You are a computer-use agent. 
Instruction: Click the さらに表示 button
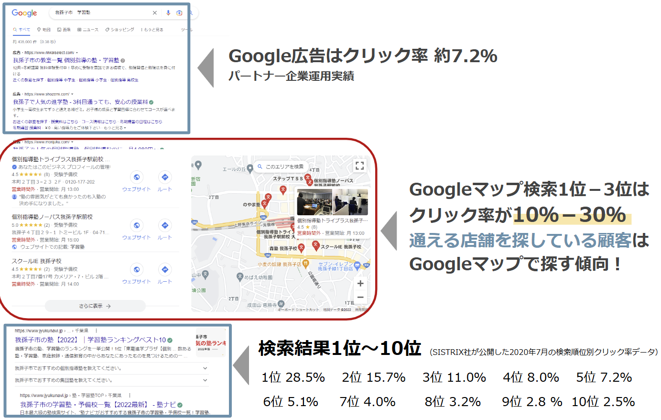(95, 306)
